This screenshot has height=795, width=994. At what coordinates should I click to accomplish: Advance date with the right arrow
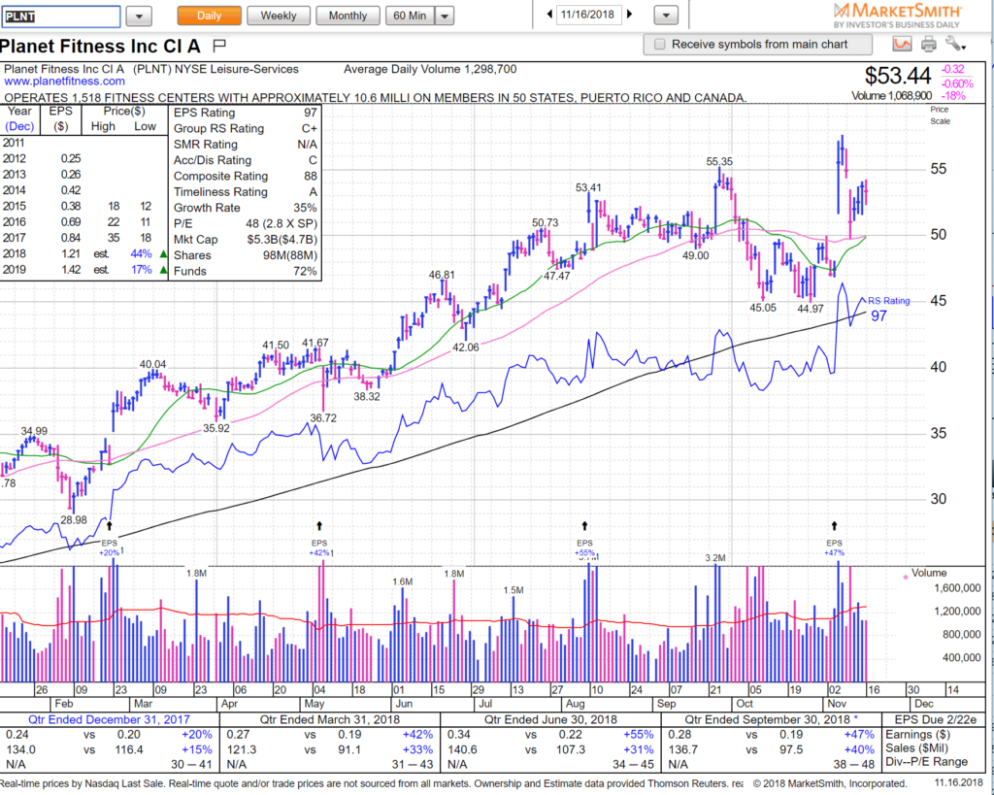pos(629,14)
